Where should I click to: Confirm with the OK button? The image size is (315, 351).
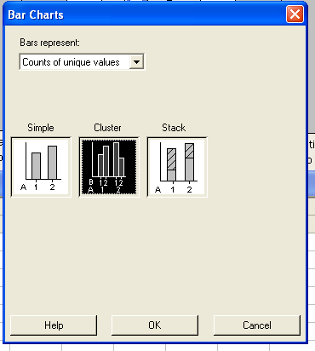tap(155, 325)
